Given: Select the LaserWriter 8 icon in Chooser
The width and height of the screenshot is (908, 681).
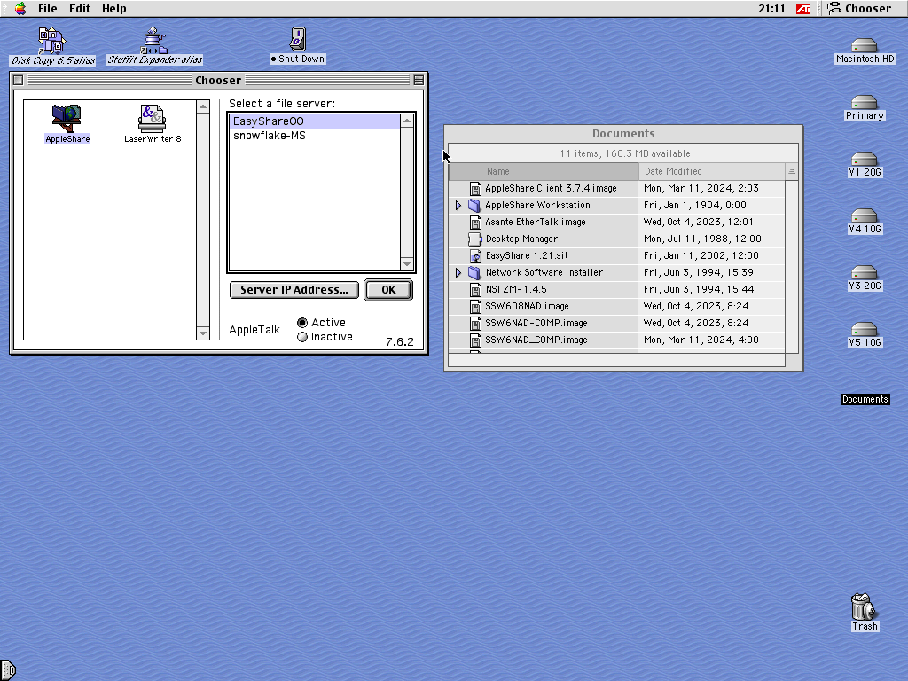Looking at the screenshot, I should pos(153,119).
